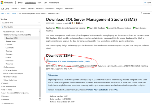Open Release Notes in the sidebar
The image size is (152, 104).
[11, 41]
